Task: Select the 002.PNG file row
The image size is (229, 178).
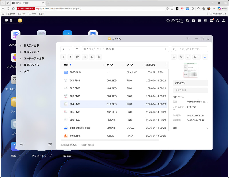Action: point(114,88)
